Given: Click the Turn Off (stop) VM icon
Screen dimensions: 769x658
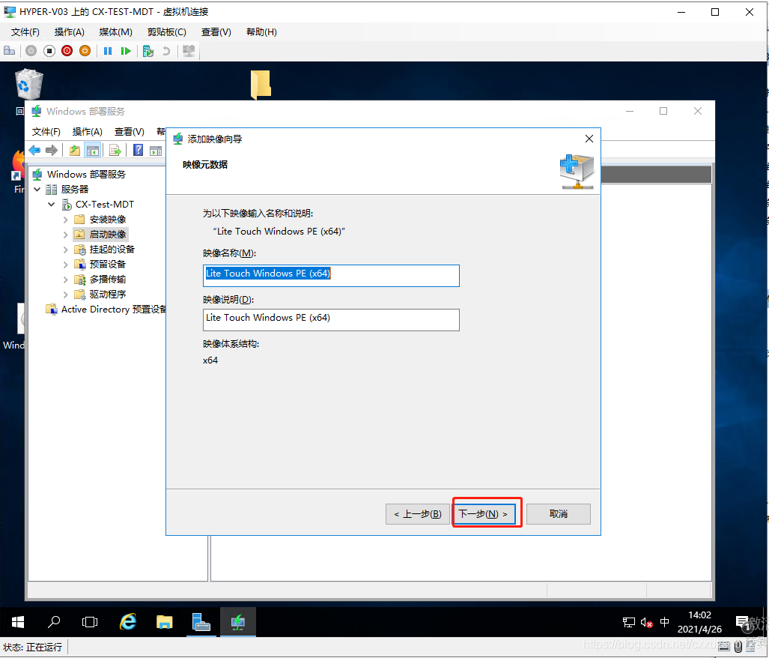Looking at the screenshot, I should point(49,50).
